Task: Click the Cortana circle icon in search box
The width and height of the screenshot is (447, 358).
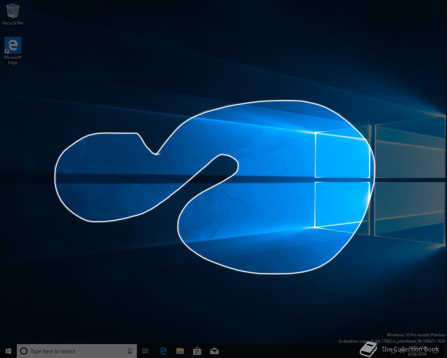Action: click(24, 351)
